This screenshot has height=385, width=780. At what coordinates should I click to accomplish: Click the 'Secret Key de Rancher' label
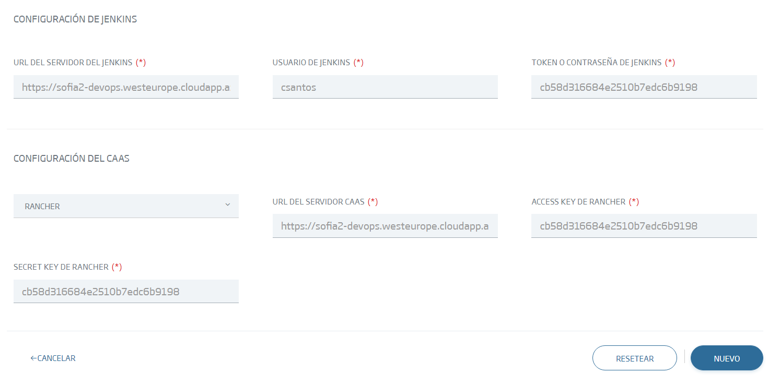61,267
